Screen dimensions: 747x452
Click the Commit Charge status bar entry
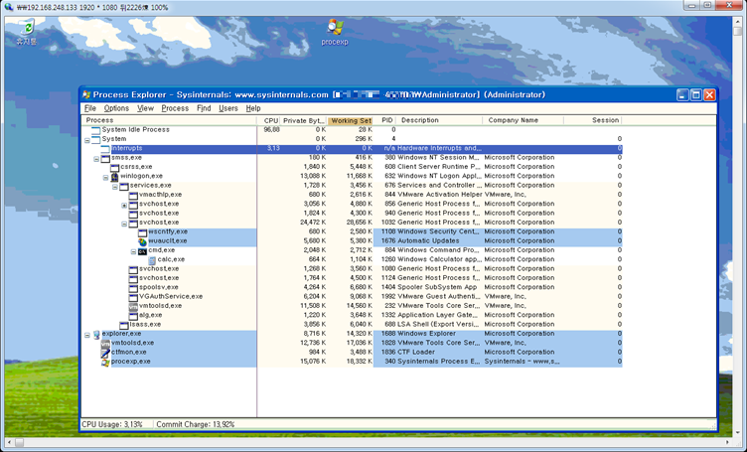[196, 424]
